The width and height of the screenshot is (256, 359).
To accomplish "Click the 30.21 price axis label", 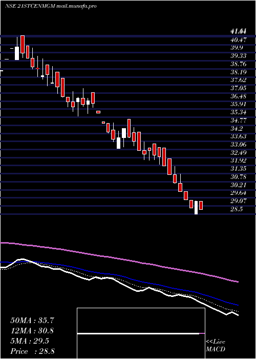I will click(x=239, y=185).
